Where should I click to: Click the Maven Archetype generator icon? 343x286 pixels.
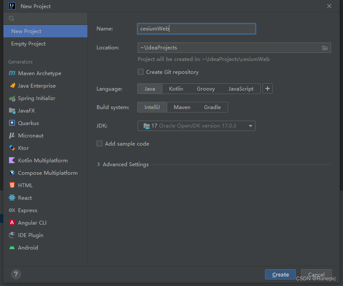[12, 73]
